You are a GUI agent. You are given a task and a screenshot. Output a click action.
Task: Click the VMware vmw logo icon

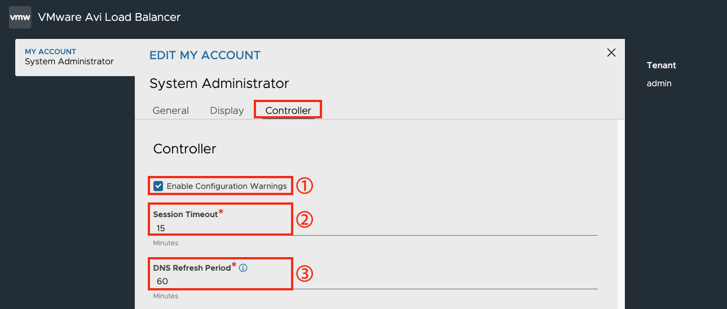point(20,17)
